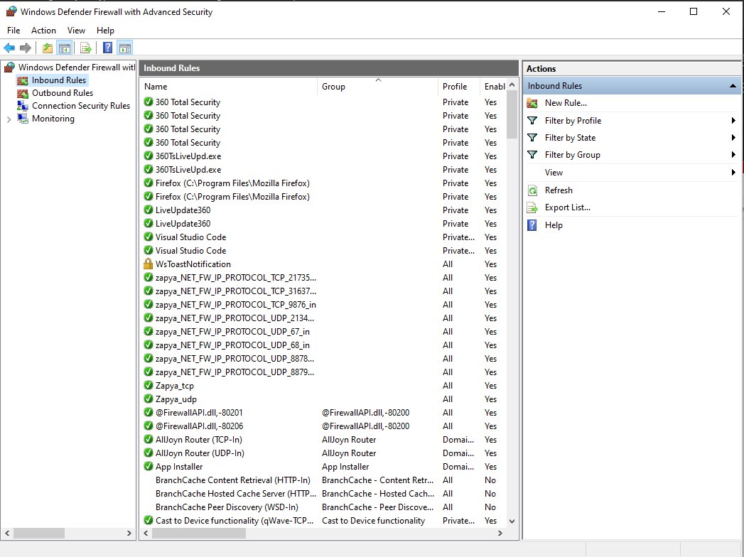Click the Filter by Profile funnel icon

pos(532,121)
